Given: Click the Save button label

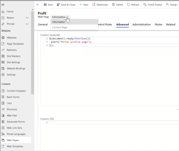Looking at the screenshot, I should pyautogui.click(x=50, y=5).
